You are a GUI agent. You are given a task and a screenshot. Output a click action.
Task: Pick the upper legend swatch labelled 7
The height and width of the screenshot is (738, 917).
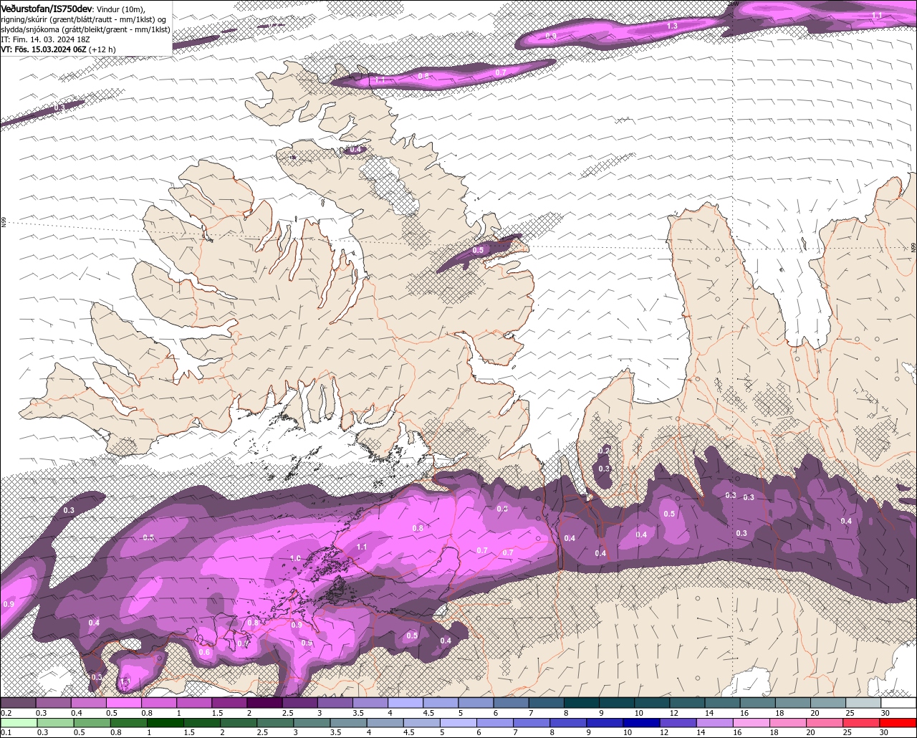coord(547,703)
